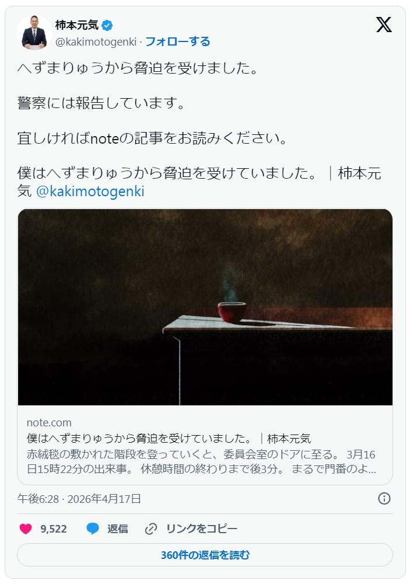Open the note.com domain label
The image size is (410, 584).
[x=49, y=423]
